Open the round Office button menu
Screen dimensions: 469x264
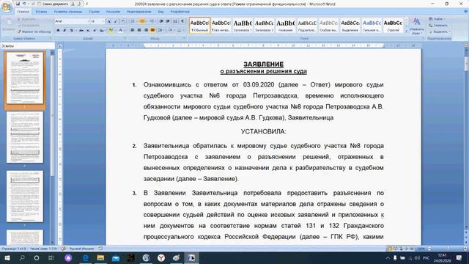[x=7, y=6]
